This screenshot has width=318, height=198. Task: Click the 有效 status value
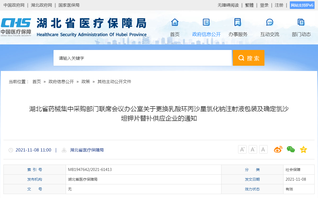click(289, 189)
